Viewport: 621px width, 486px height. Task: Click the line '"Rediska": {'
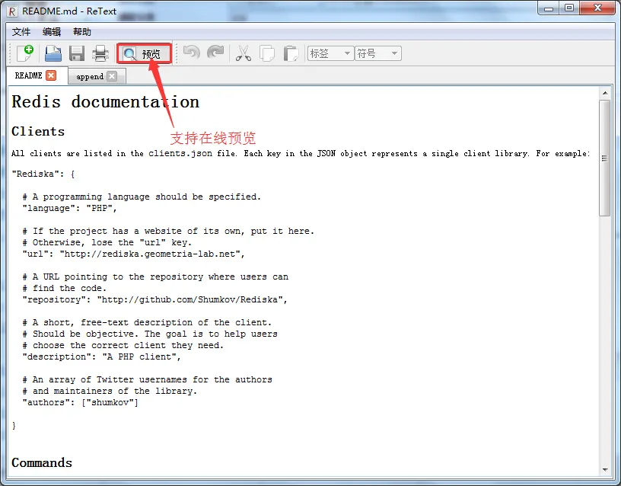(43, 174)
